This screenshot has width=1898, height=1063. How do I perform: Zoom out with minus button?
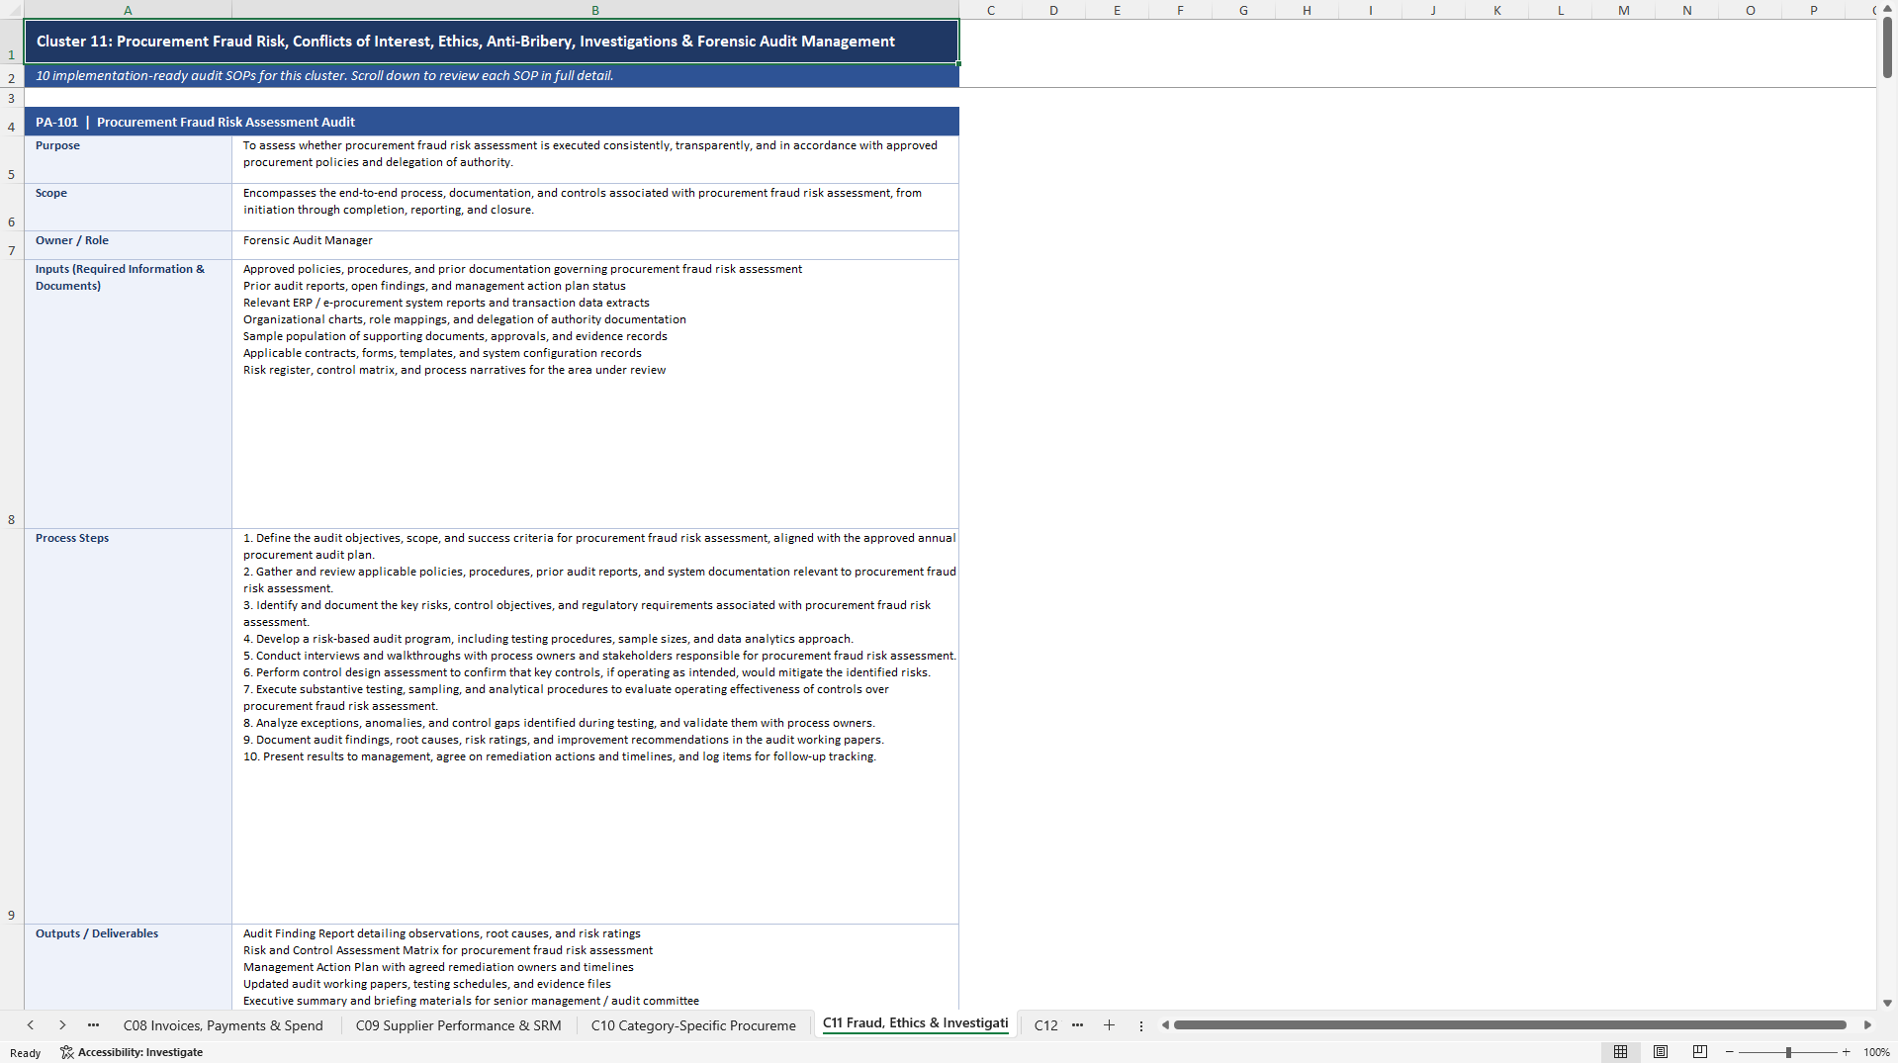(x=1730, y=1052)
